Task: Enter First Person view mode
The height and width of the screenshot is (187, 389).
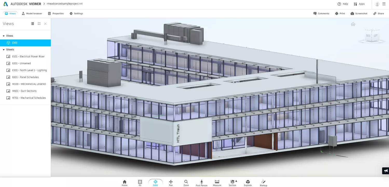Action: click(201, 183)
